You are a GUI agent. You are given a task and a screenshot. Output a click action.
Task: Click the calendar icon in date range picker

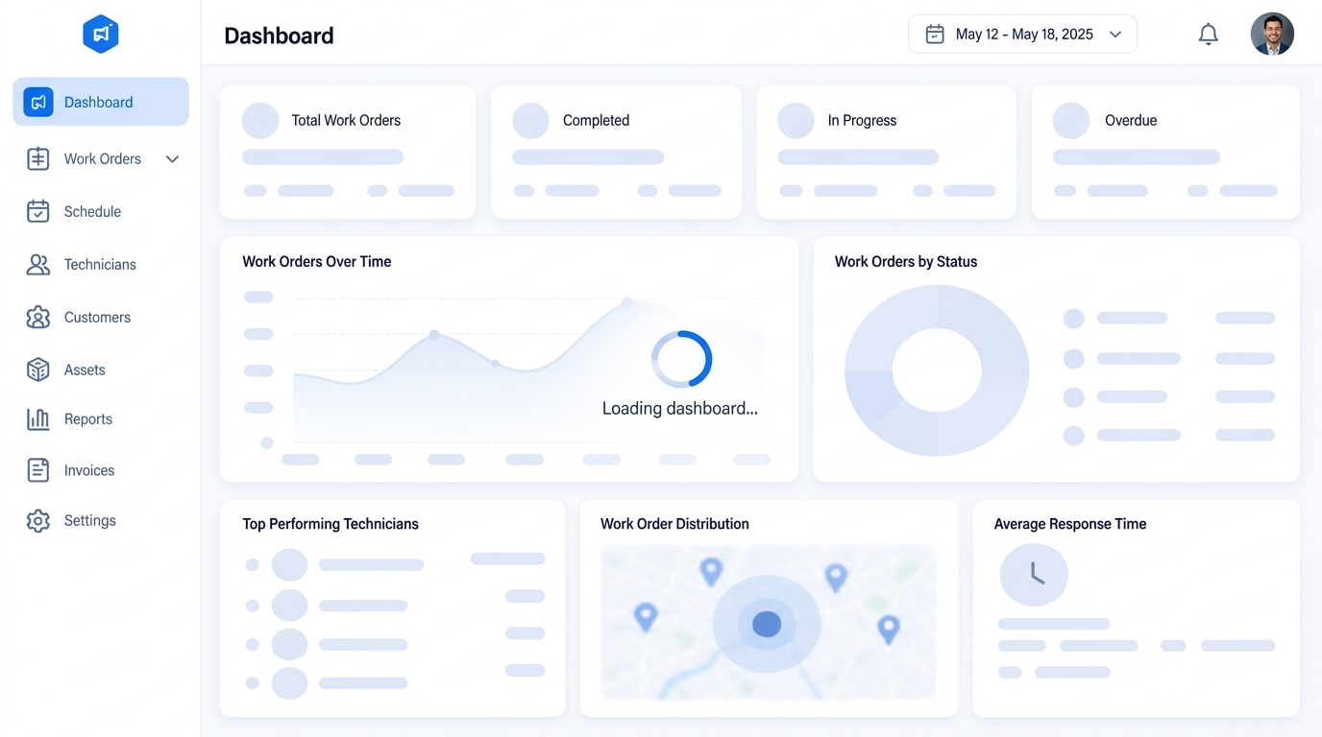tap(934, 35)
